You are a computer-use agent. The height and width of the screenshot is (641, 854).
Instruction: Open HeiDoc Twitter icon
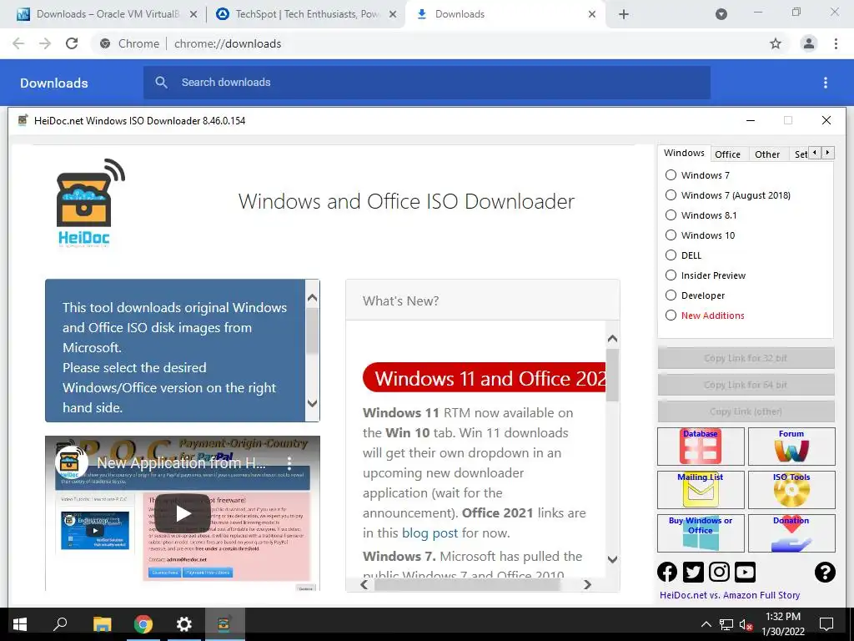click(693, 572)
